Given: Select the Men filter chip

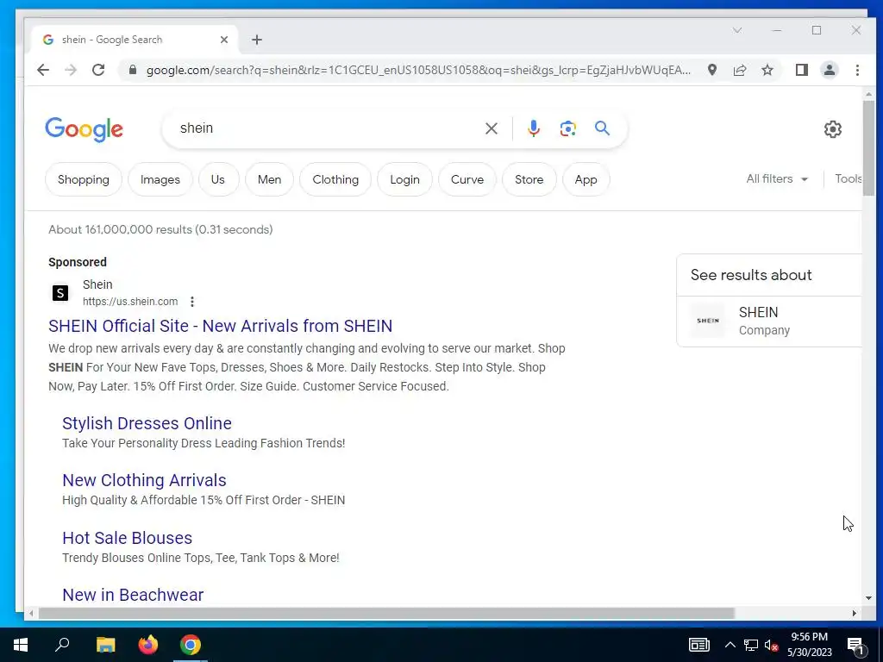Looking at the screenshot, I should click(269, 179).
